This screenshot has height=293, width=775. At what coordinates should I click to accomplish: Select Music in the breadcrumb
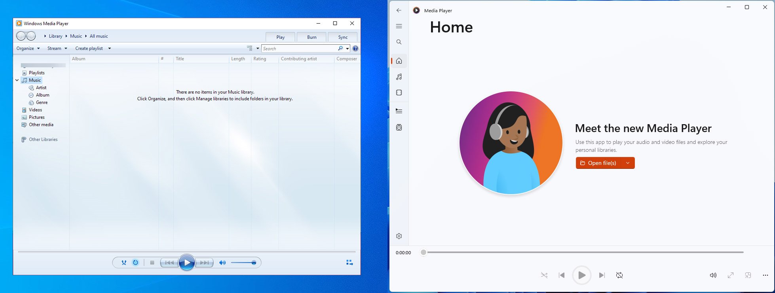tap(76, 36)
